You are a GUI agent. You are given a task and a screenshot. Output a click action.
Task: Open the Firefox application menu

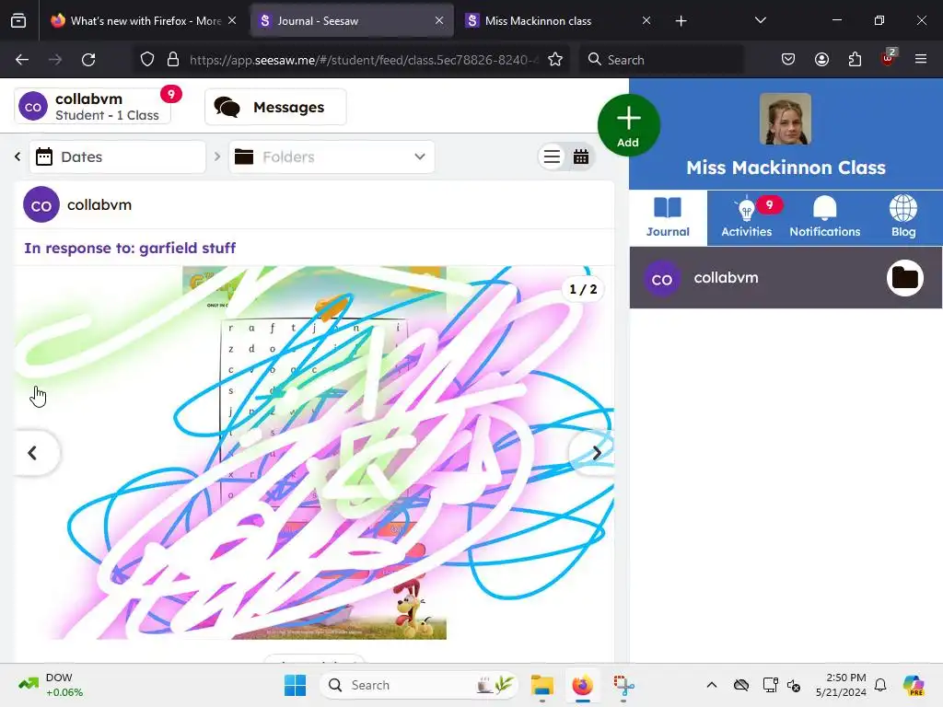(x=921, y=60)
